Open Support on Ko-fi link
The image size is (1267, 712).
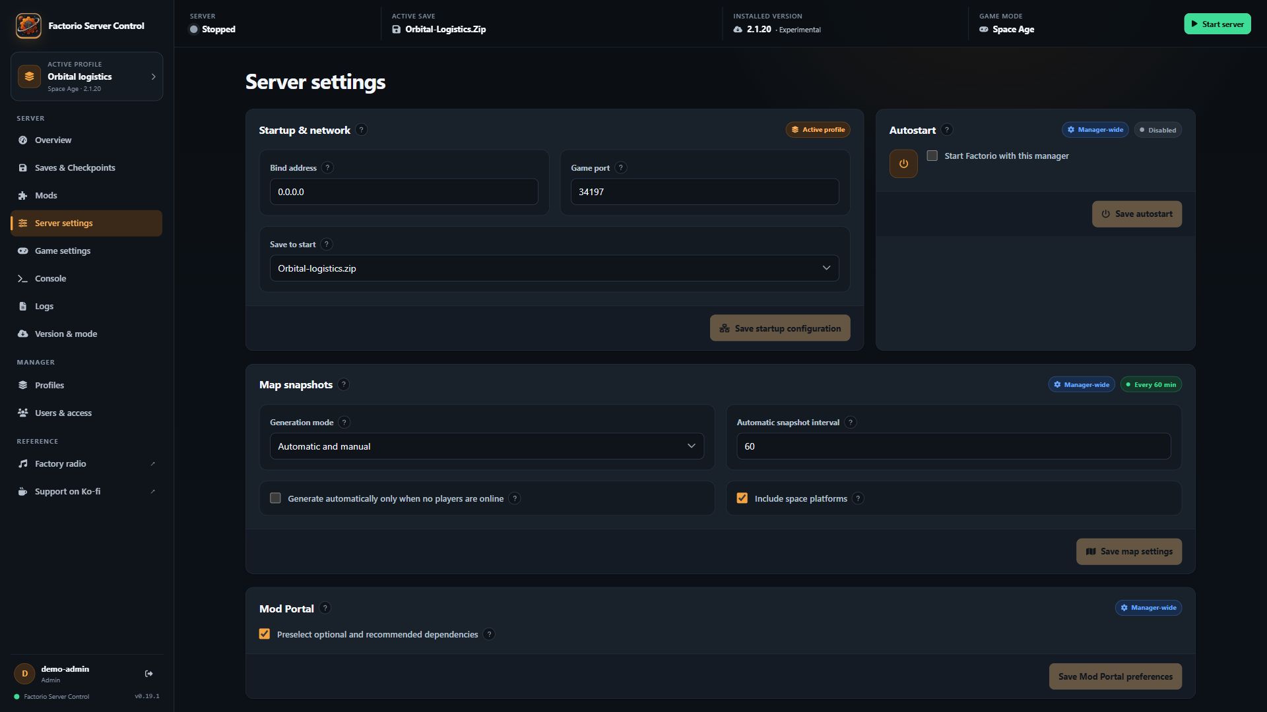click(86, 491)
